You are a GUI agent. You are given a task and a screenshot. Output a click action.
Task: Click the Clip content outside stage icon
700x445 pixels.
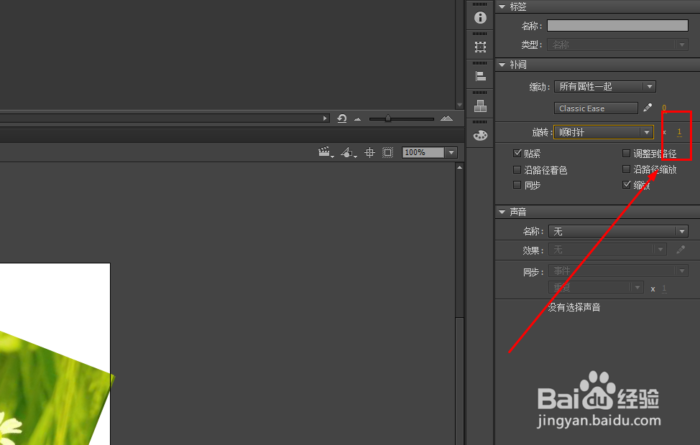point(387,152)
